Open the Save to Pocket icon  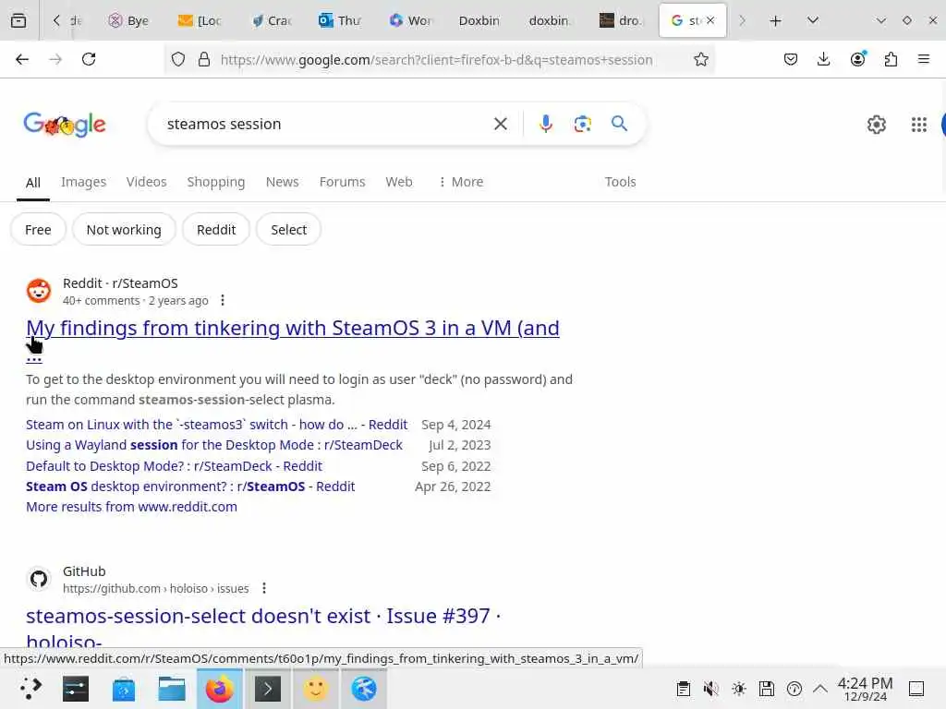pyautogui.click(x=791, y=59)
